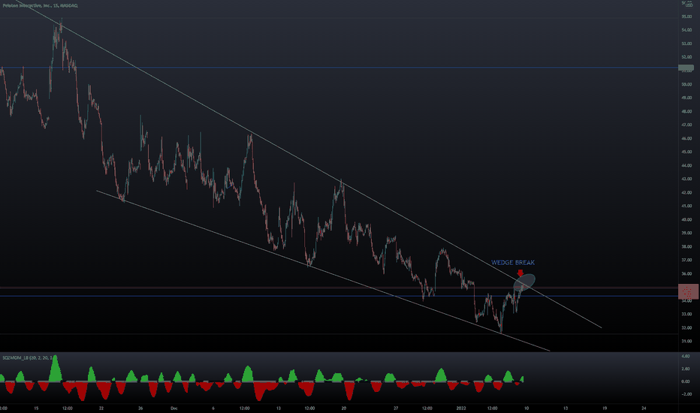Select the red down-arrow marker under WEDGE BREAK
Viewport: 700px width, 413px height.
tap(520, 273)
